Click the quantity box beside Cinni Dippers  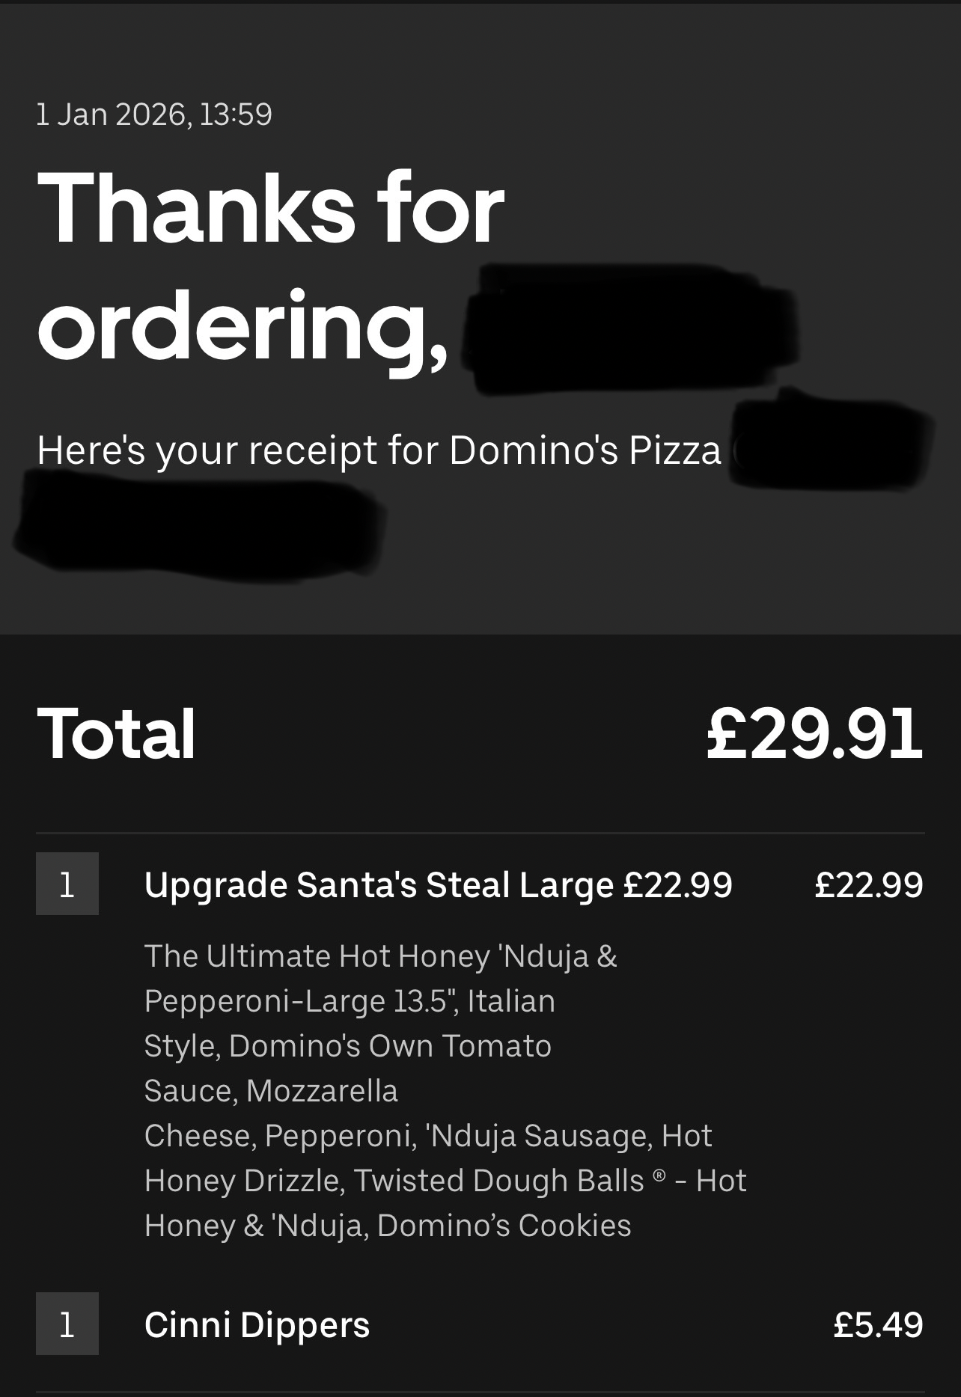pos(67,1324)
